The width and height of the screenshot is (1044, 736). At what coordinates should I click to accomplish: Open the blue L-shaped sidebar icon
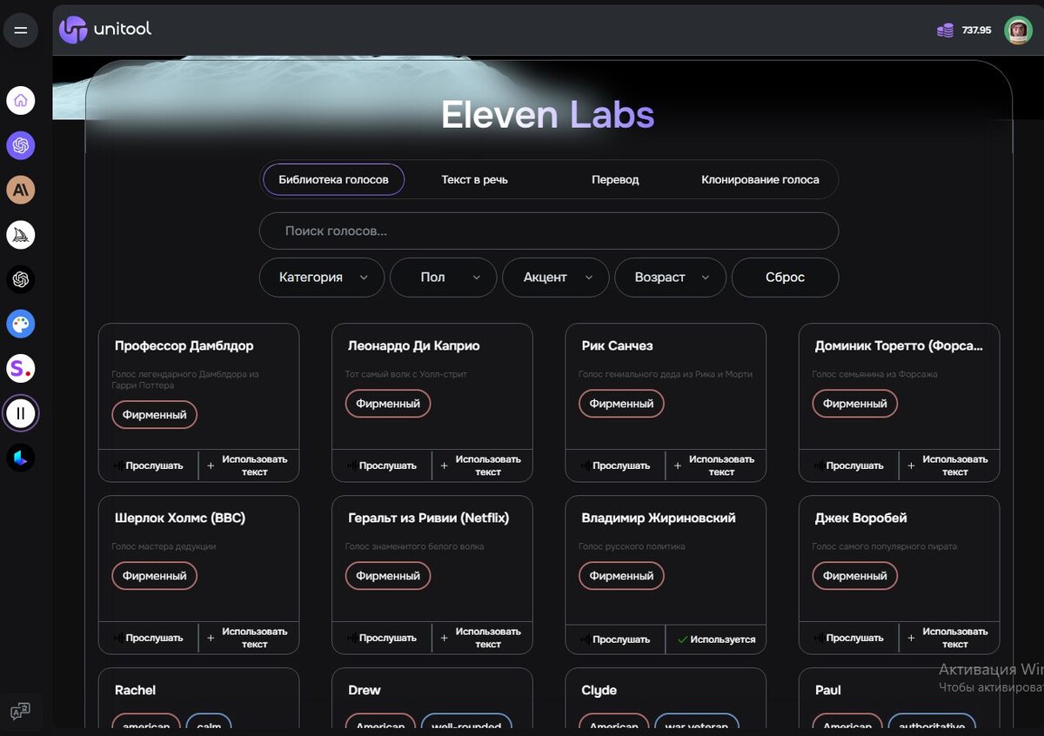(x=21, y=458)
